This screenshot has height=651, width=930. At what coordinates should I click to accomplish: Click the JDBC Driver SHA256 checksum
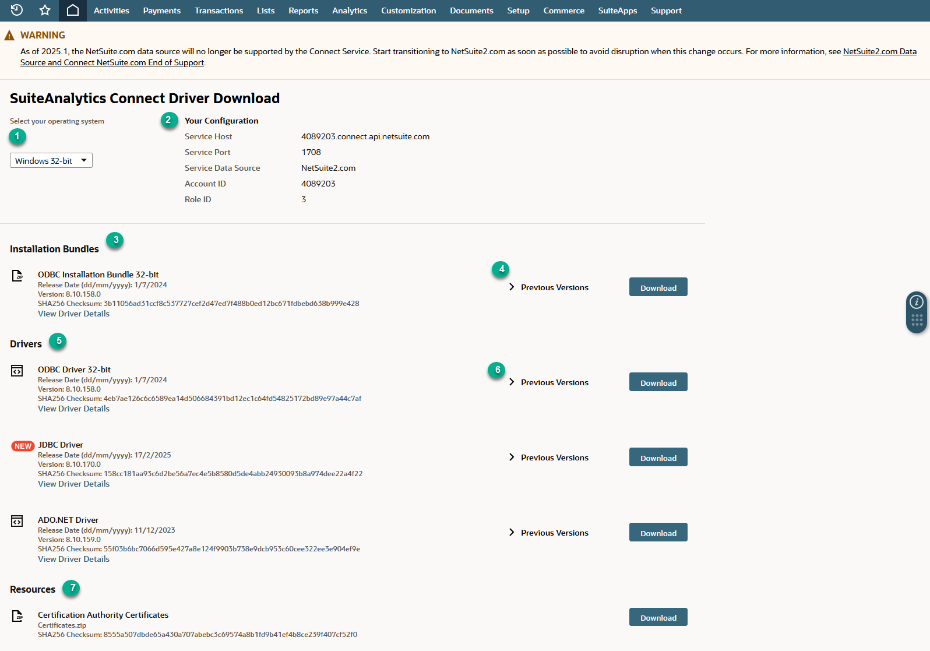200,474
